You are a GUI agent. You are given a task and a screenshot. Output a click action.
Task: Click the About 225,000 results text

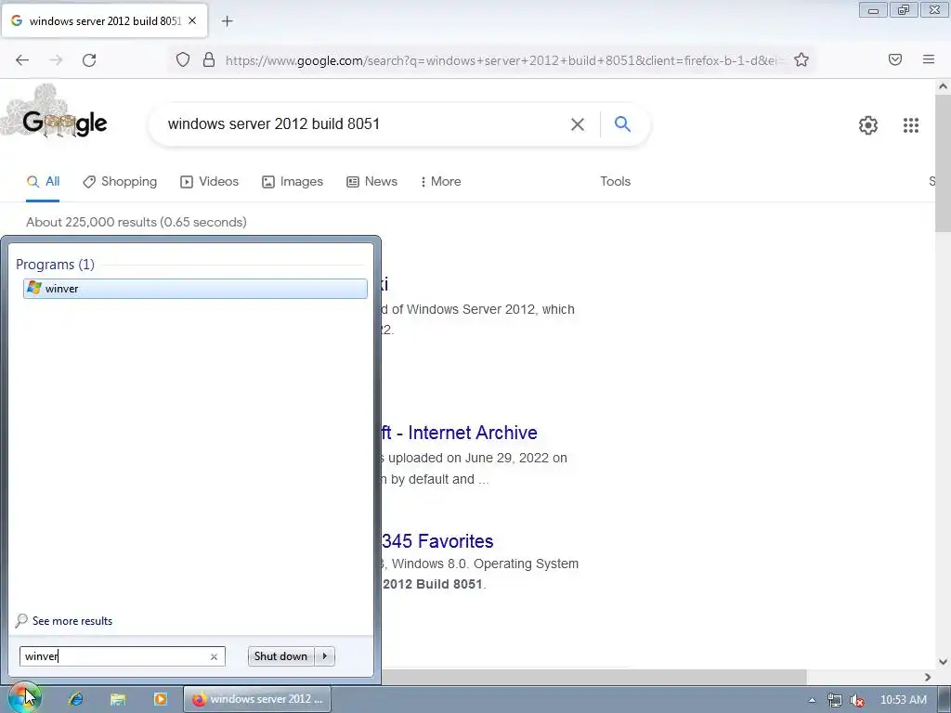pos(137,222)
